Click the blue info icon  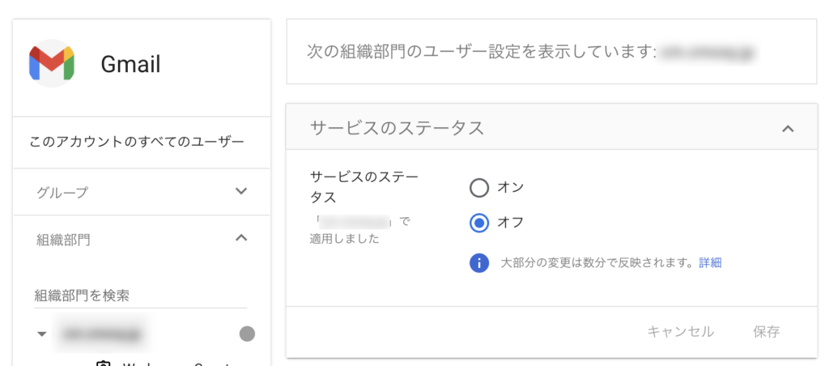479,263
